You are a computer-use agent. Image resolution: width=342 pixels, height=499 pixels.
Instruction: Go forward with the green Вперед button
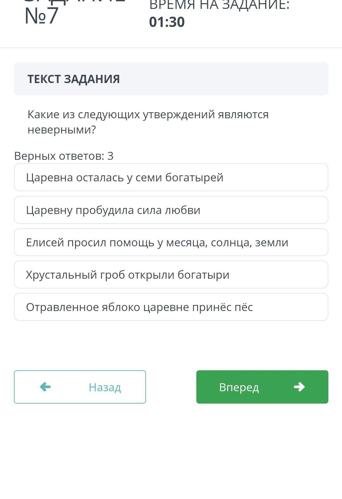tap(262, 387)
